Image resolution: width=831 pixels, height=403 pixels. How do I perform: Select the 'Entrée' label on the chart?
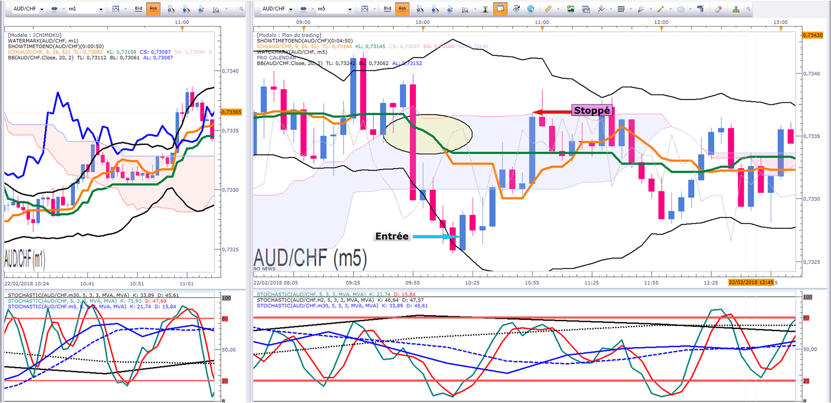pyautogui.click(x=392, y=236)
